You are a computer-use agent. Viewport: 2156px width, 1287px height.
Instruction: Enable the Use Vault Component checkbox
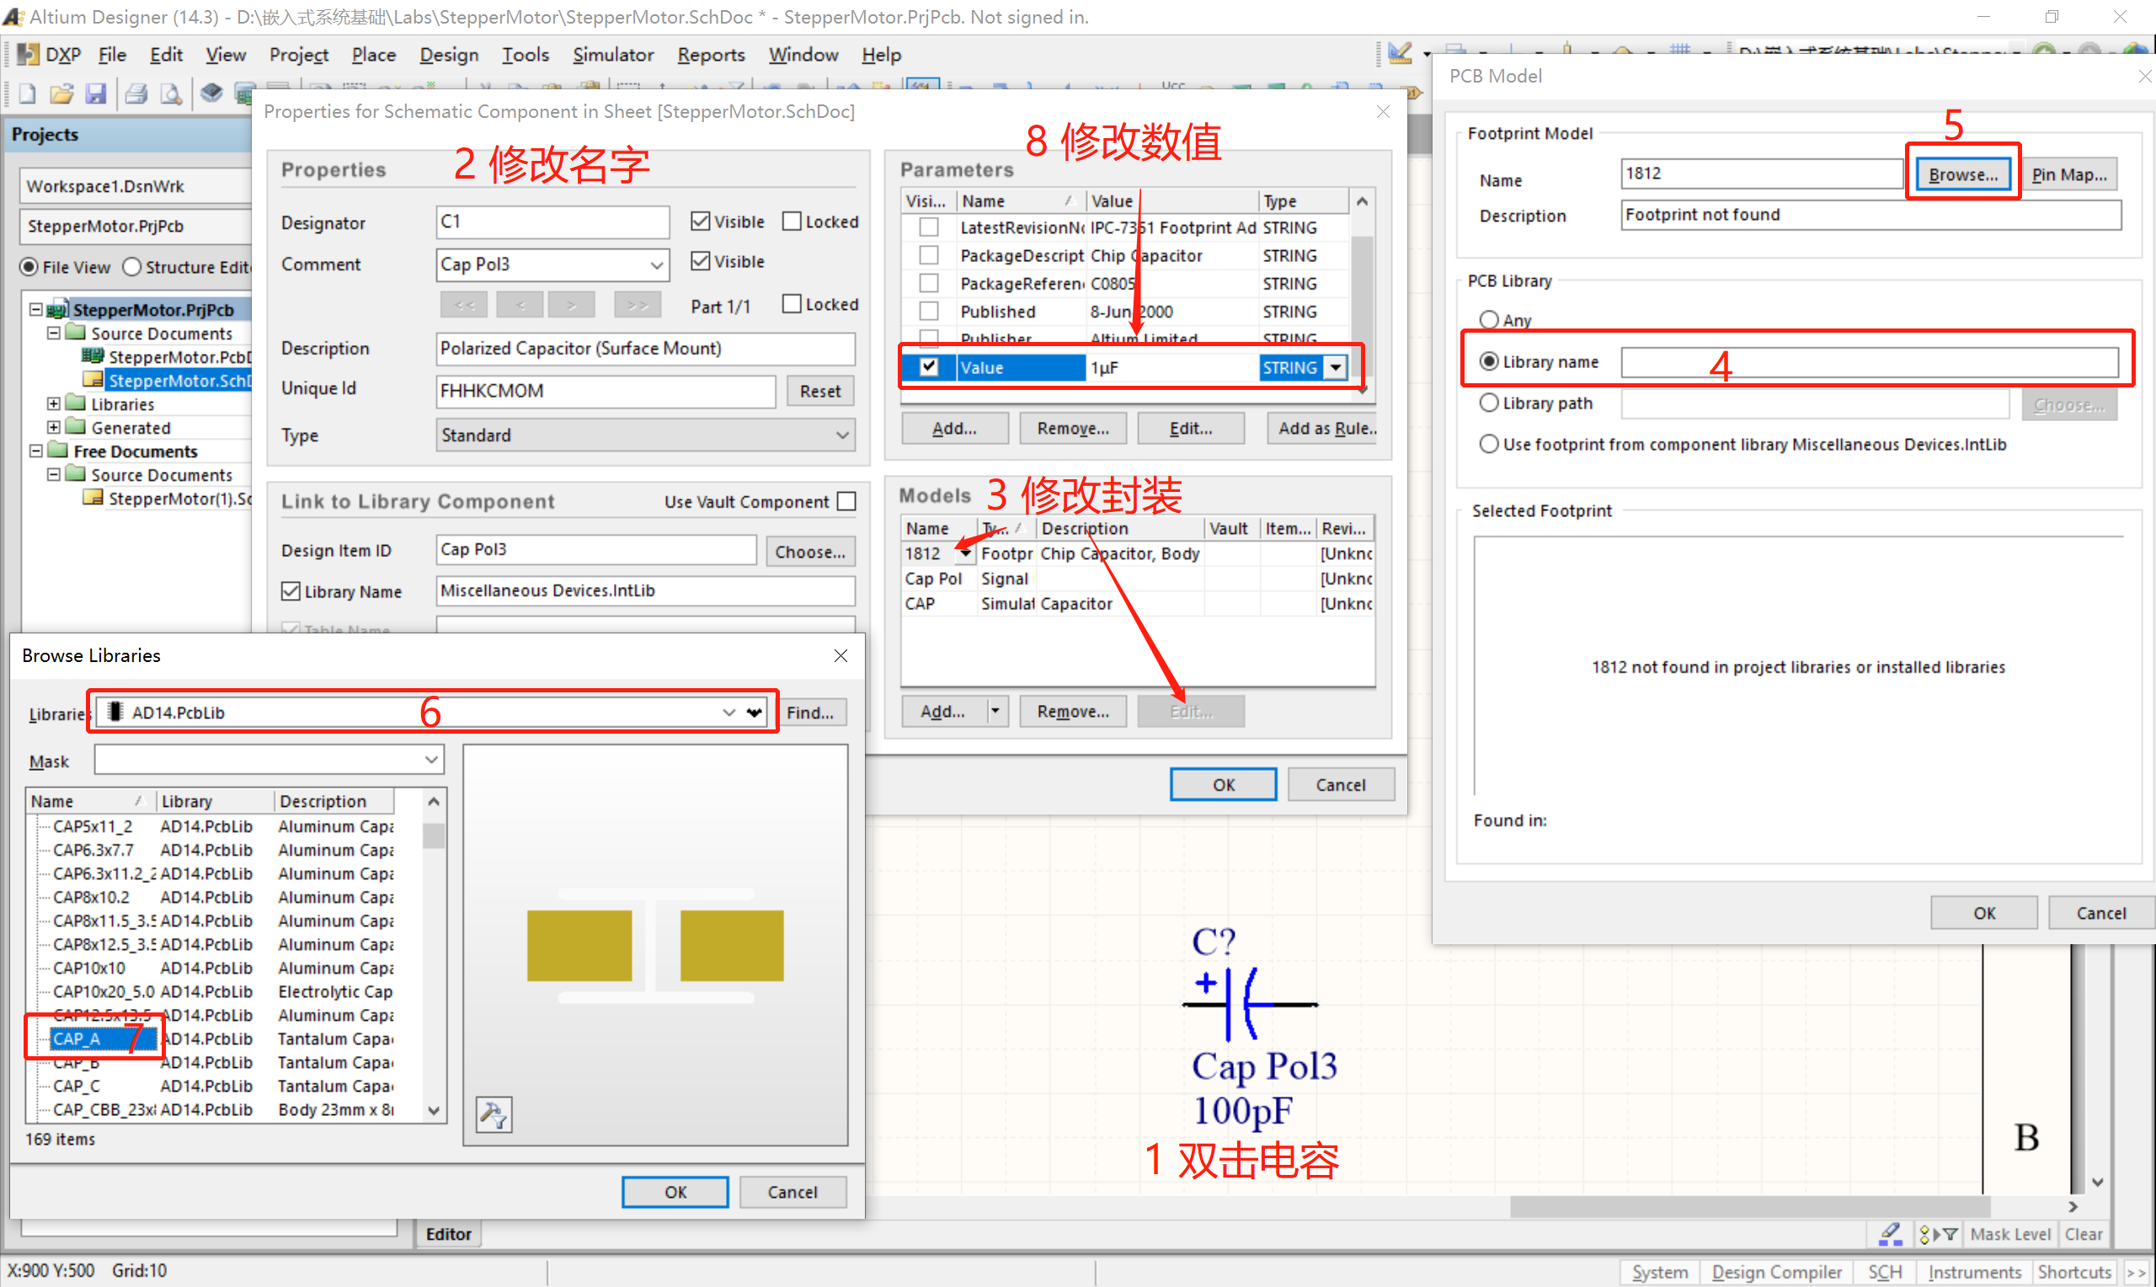pos(847,501)
